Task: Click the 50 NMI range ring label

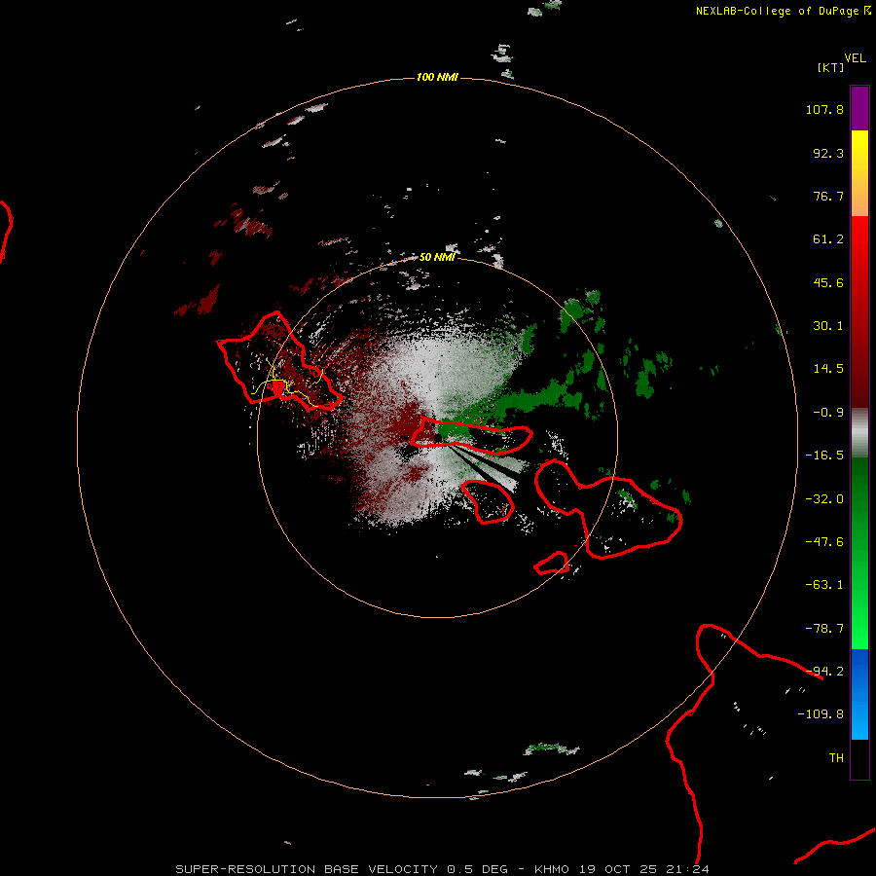Action: tap(437, 257)
